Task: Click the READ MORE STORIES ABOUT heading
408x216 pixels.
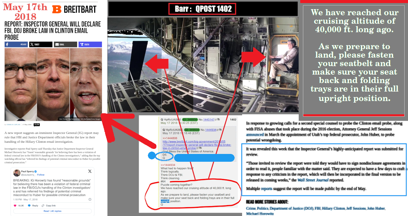Action: point(267,202)
